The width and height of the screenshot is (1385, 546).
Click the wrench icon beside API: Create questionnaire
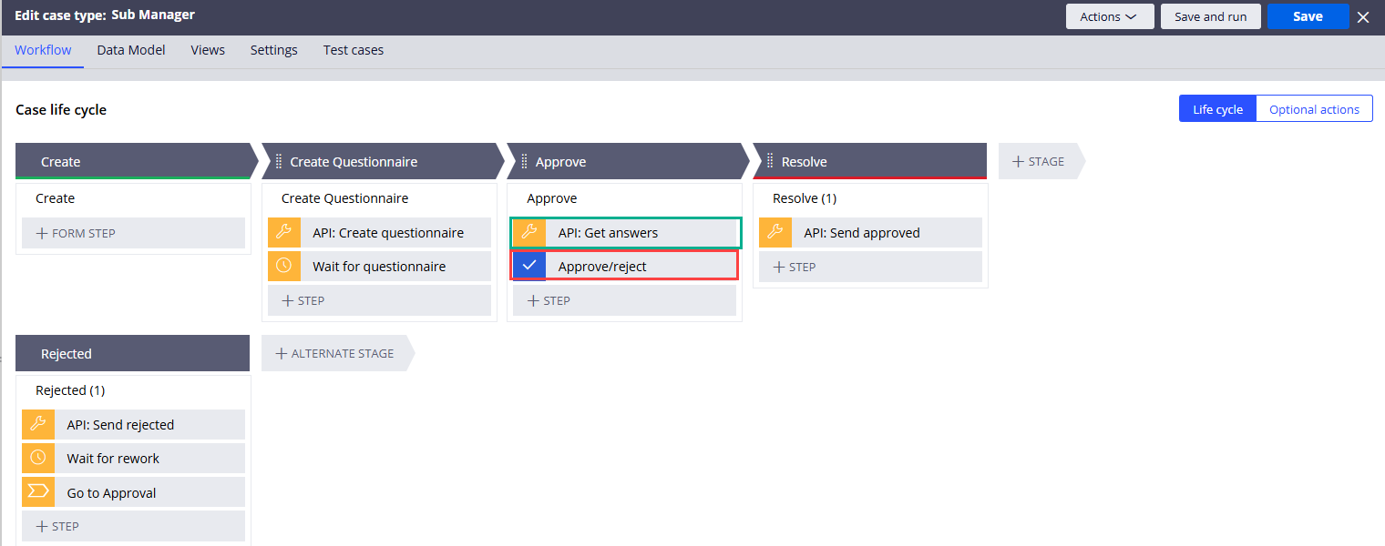pos(283,233)
